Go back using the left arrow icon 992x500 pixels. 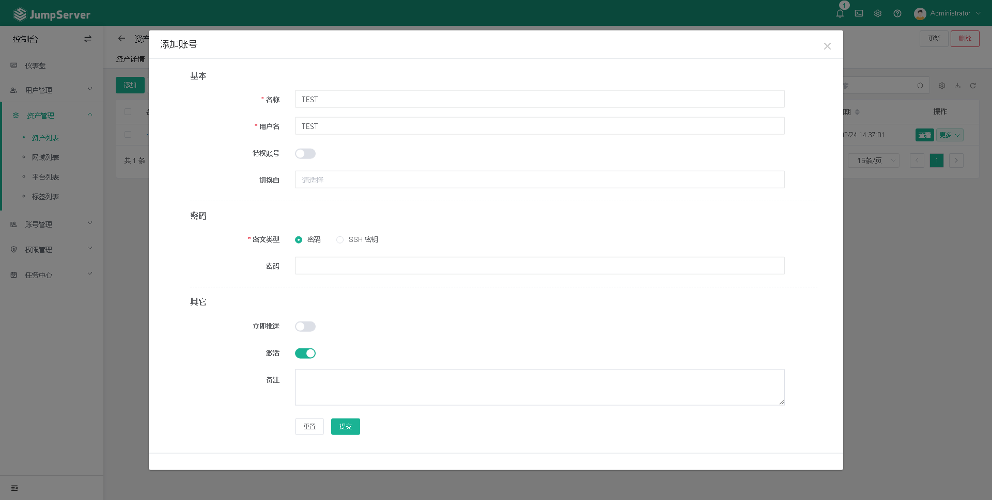[121, 38]
